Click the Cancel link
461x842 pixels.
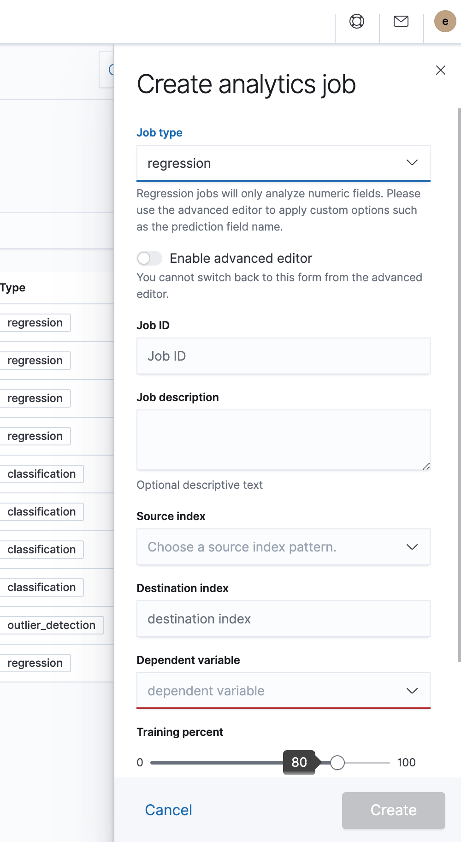pyautogui.click(x=168, y=810)
